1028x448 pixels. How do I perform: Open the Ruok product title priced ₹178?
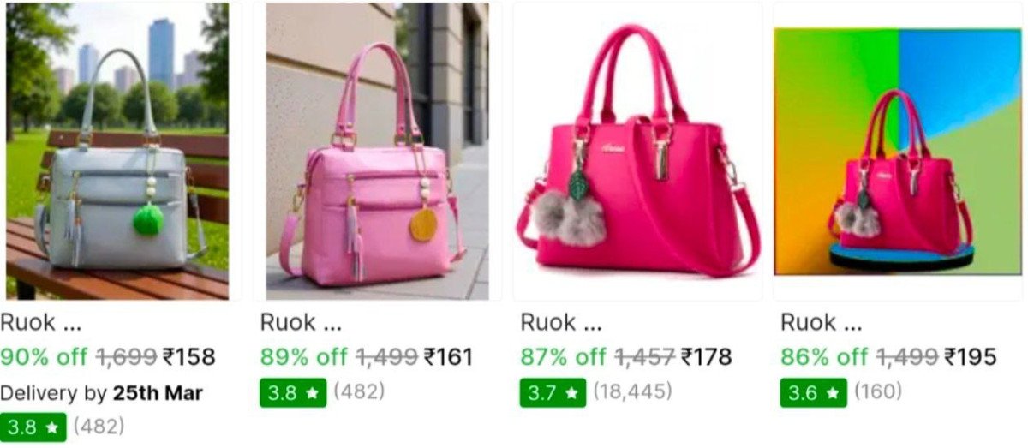[560, 323]
